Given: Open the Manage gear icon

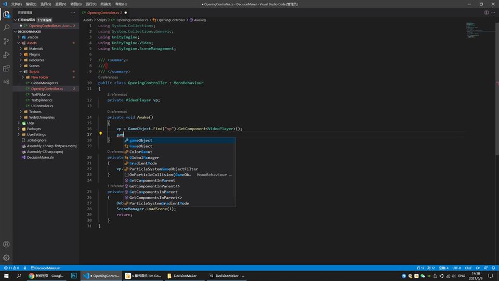Looking at the screenshot, I should click(x=6, y=258).
